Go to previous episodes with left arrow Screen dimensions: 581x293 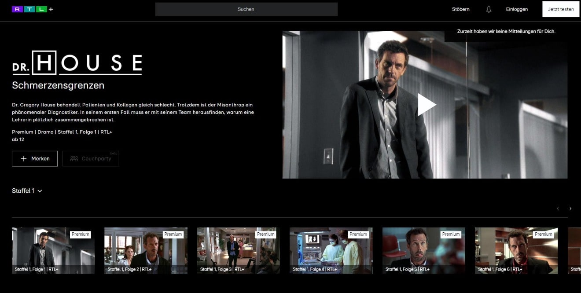pos(558,209)
